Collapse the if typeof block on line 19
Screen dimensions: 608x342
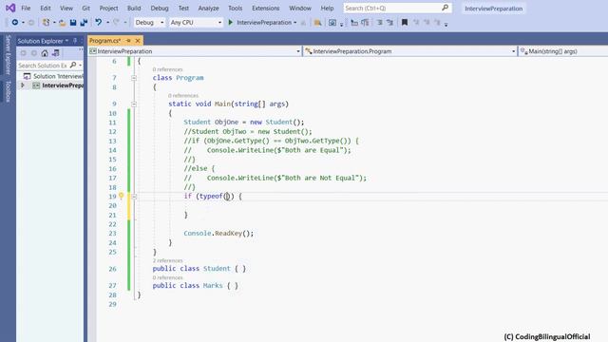pos(134,197)
